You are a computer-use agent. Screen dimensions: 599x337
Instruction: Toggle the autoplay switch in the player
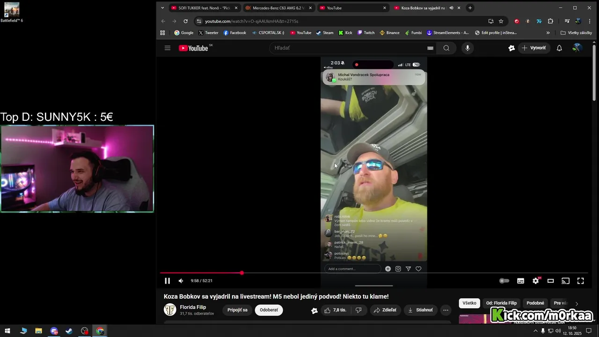504,281
